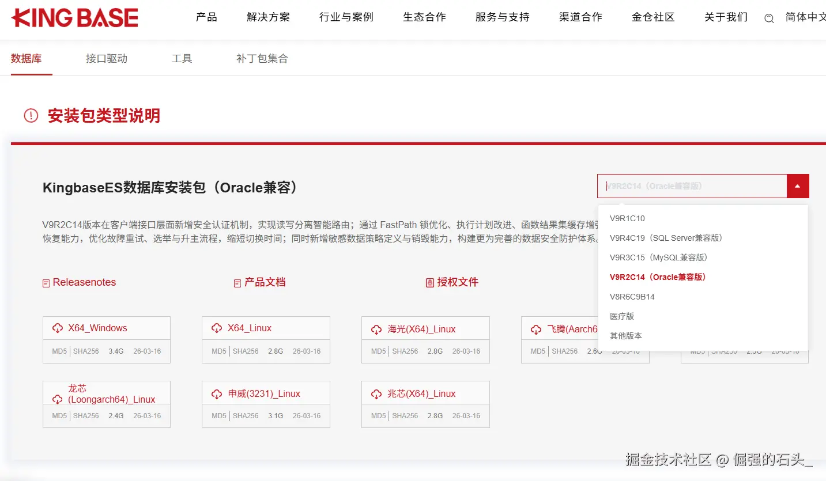Screen dimensions: 826x481
Task: Switch language via 简体中文
Action: click(x=806, y=17)
